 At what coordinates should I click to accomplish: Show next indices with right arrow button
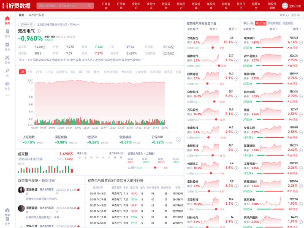(178, 139)
